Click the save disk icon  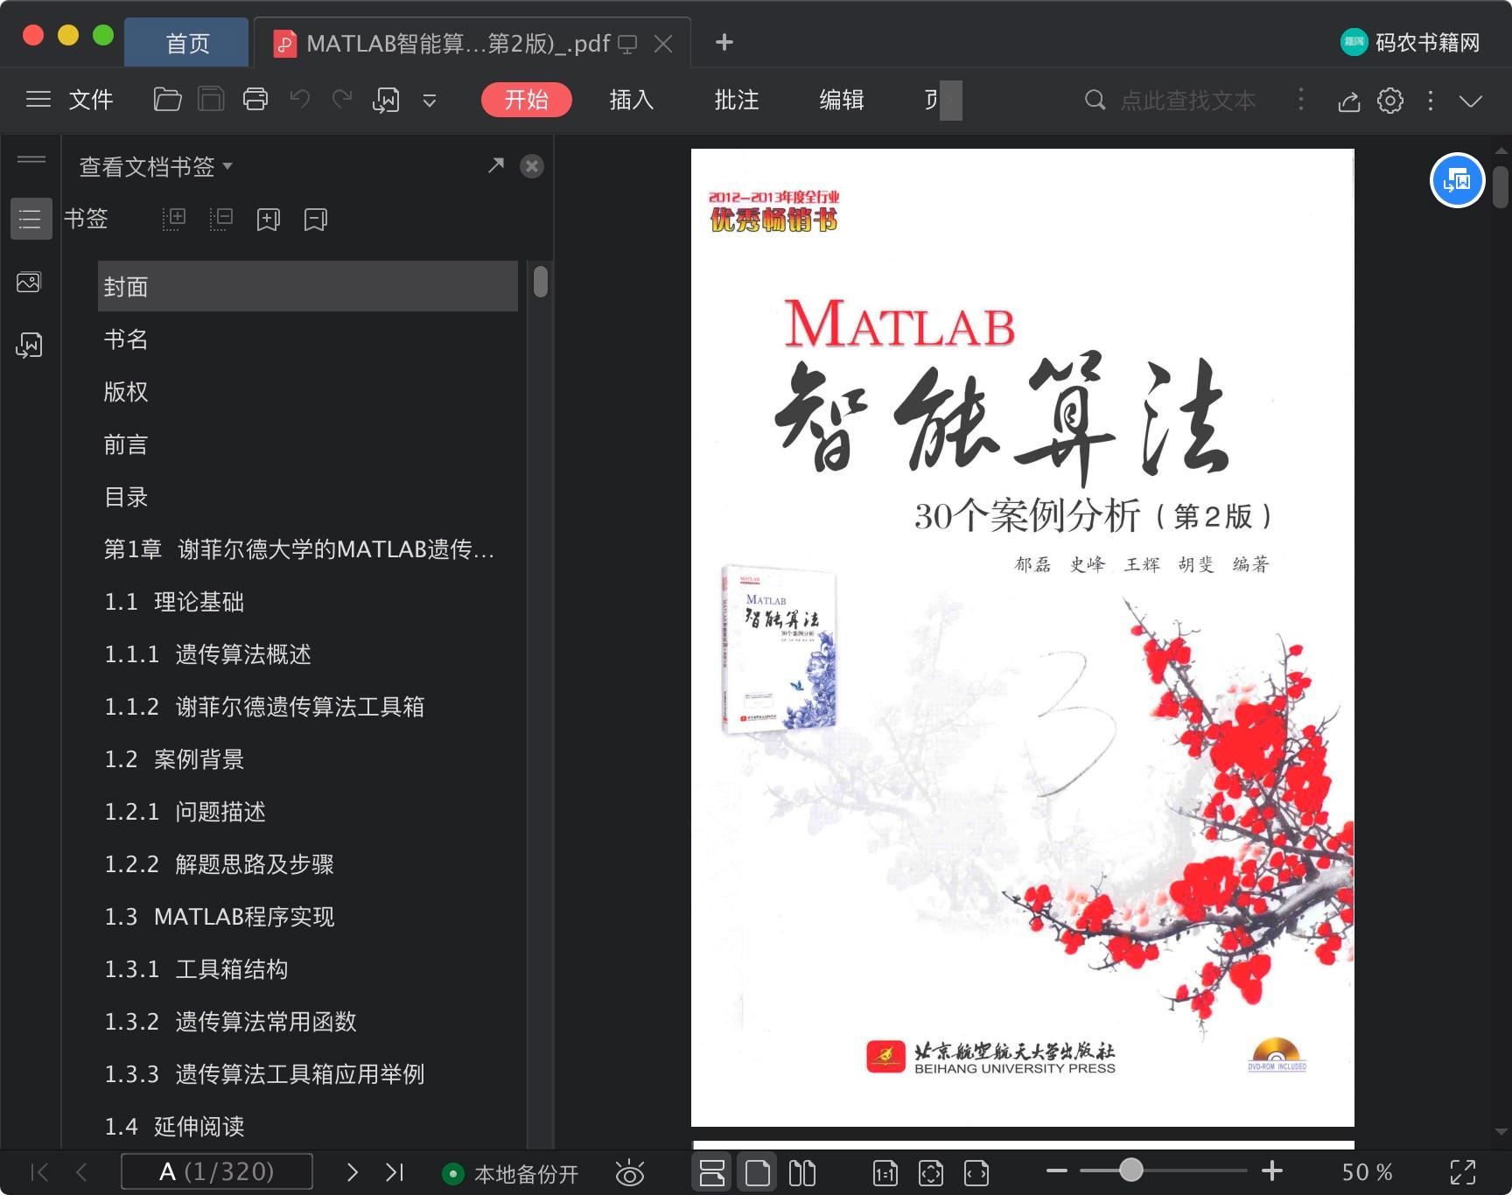click(211, 100)
